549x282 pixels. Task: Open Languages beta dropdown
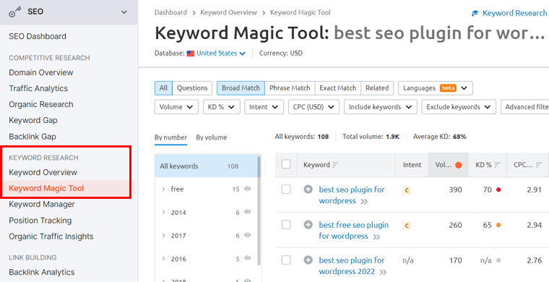click(x=436, y=88)
